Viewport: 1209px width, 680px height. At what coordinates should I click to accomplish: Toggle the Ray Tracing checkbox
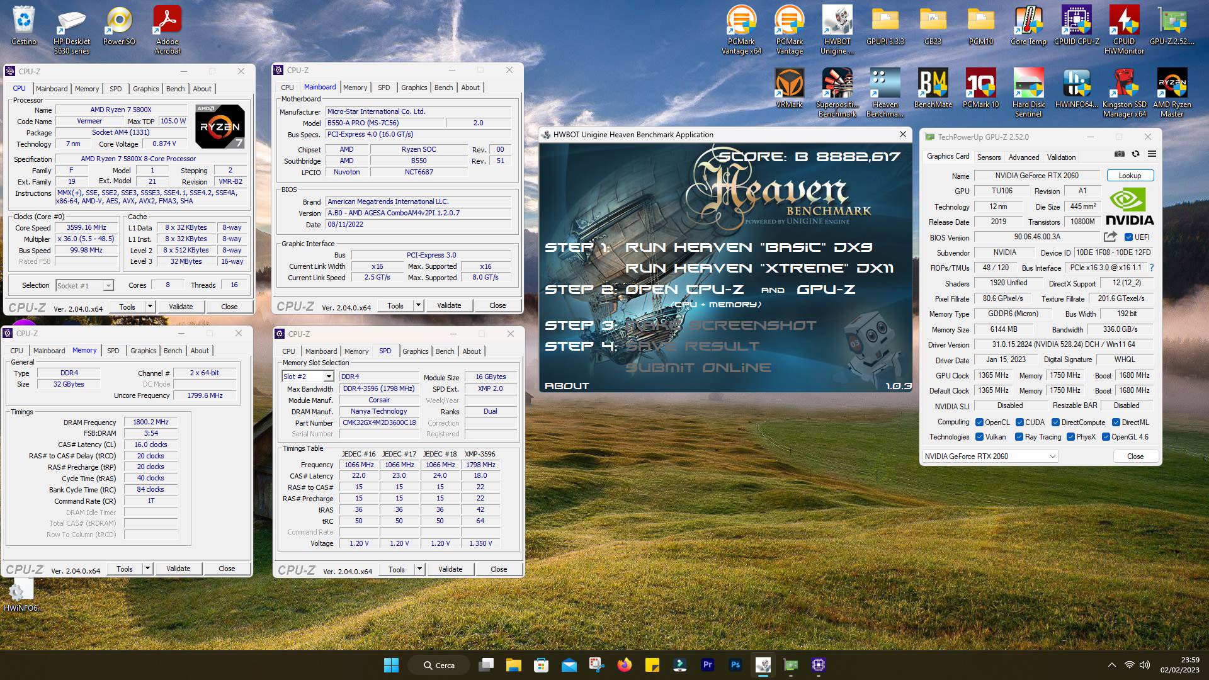pyautogui.click(x=1019, y=437)
